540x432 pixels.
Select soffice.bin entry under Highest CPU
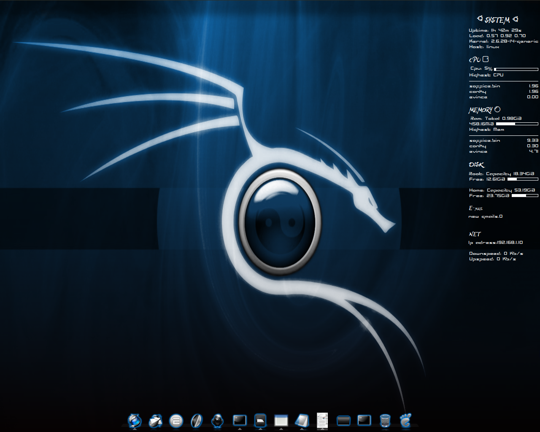click(x=485, y=86)
